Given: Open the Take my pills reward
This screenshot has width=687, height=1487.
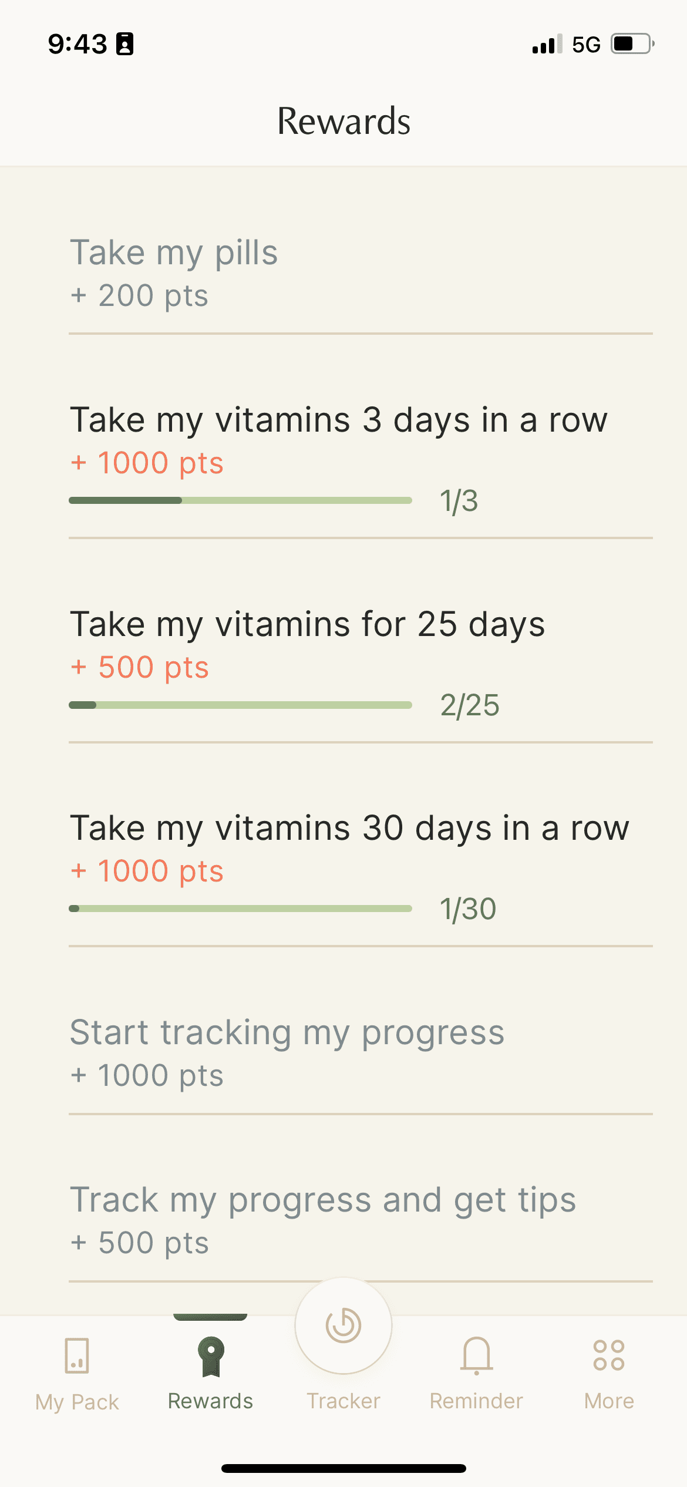Looking at the screenshot, I should 361,272.
